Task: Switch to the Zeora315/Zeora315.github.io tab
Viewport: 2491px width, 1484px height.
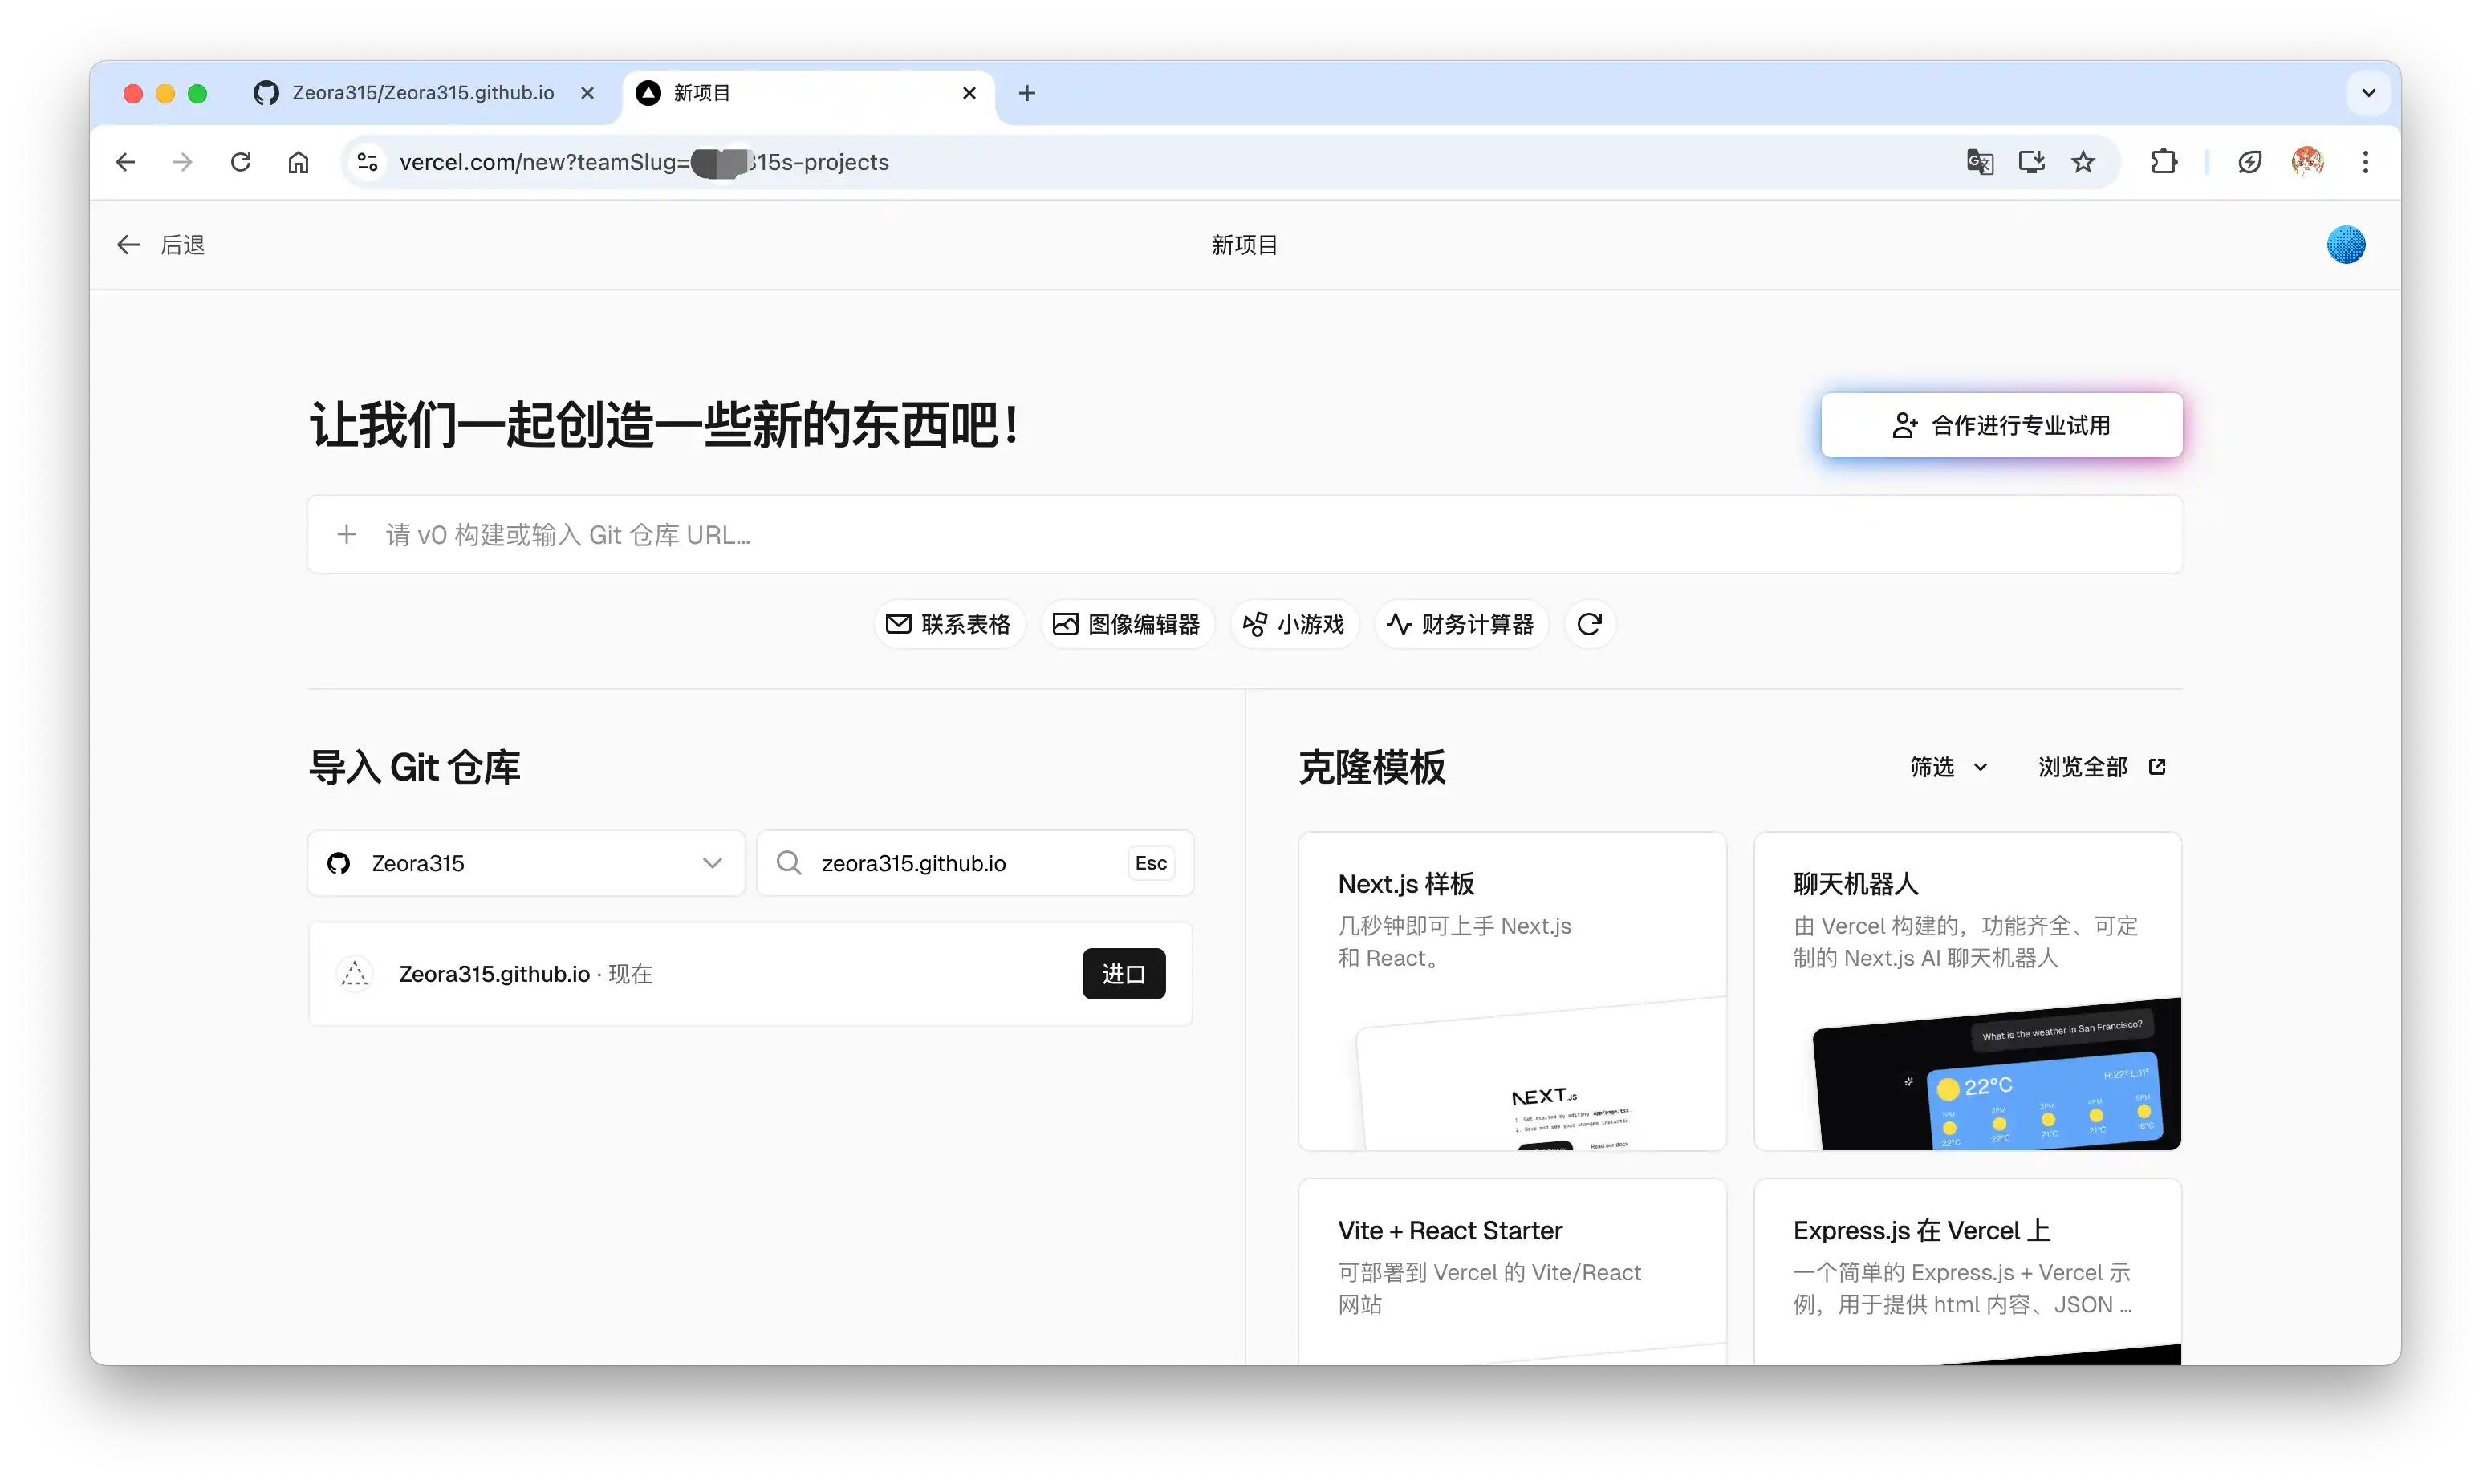Action: [422, 93]
